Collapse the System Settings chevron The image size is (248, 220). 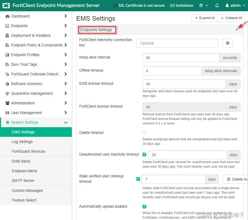(66, 123)
